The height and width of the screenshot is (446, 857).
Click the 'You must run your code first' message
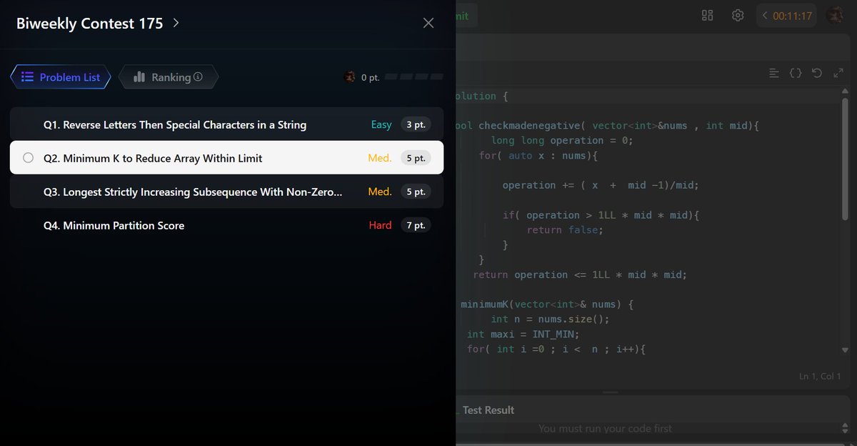pos(605,428)
